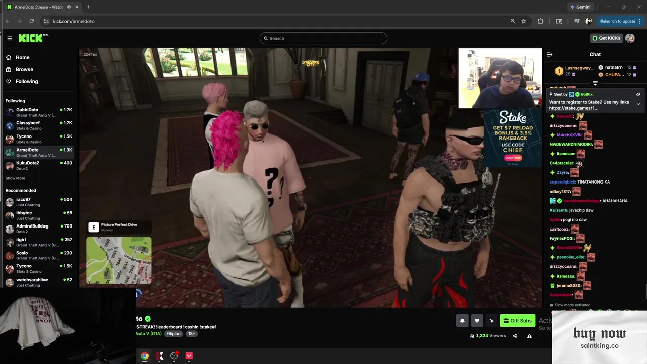Open the stake.games pinned link
Screen dimensions: 647x364
click(x=574, y=108)
